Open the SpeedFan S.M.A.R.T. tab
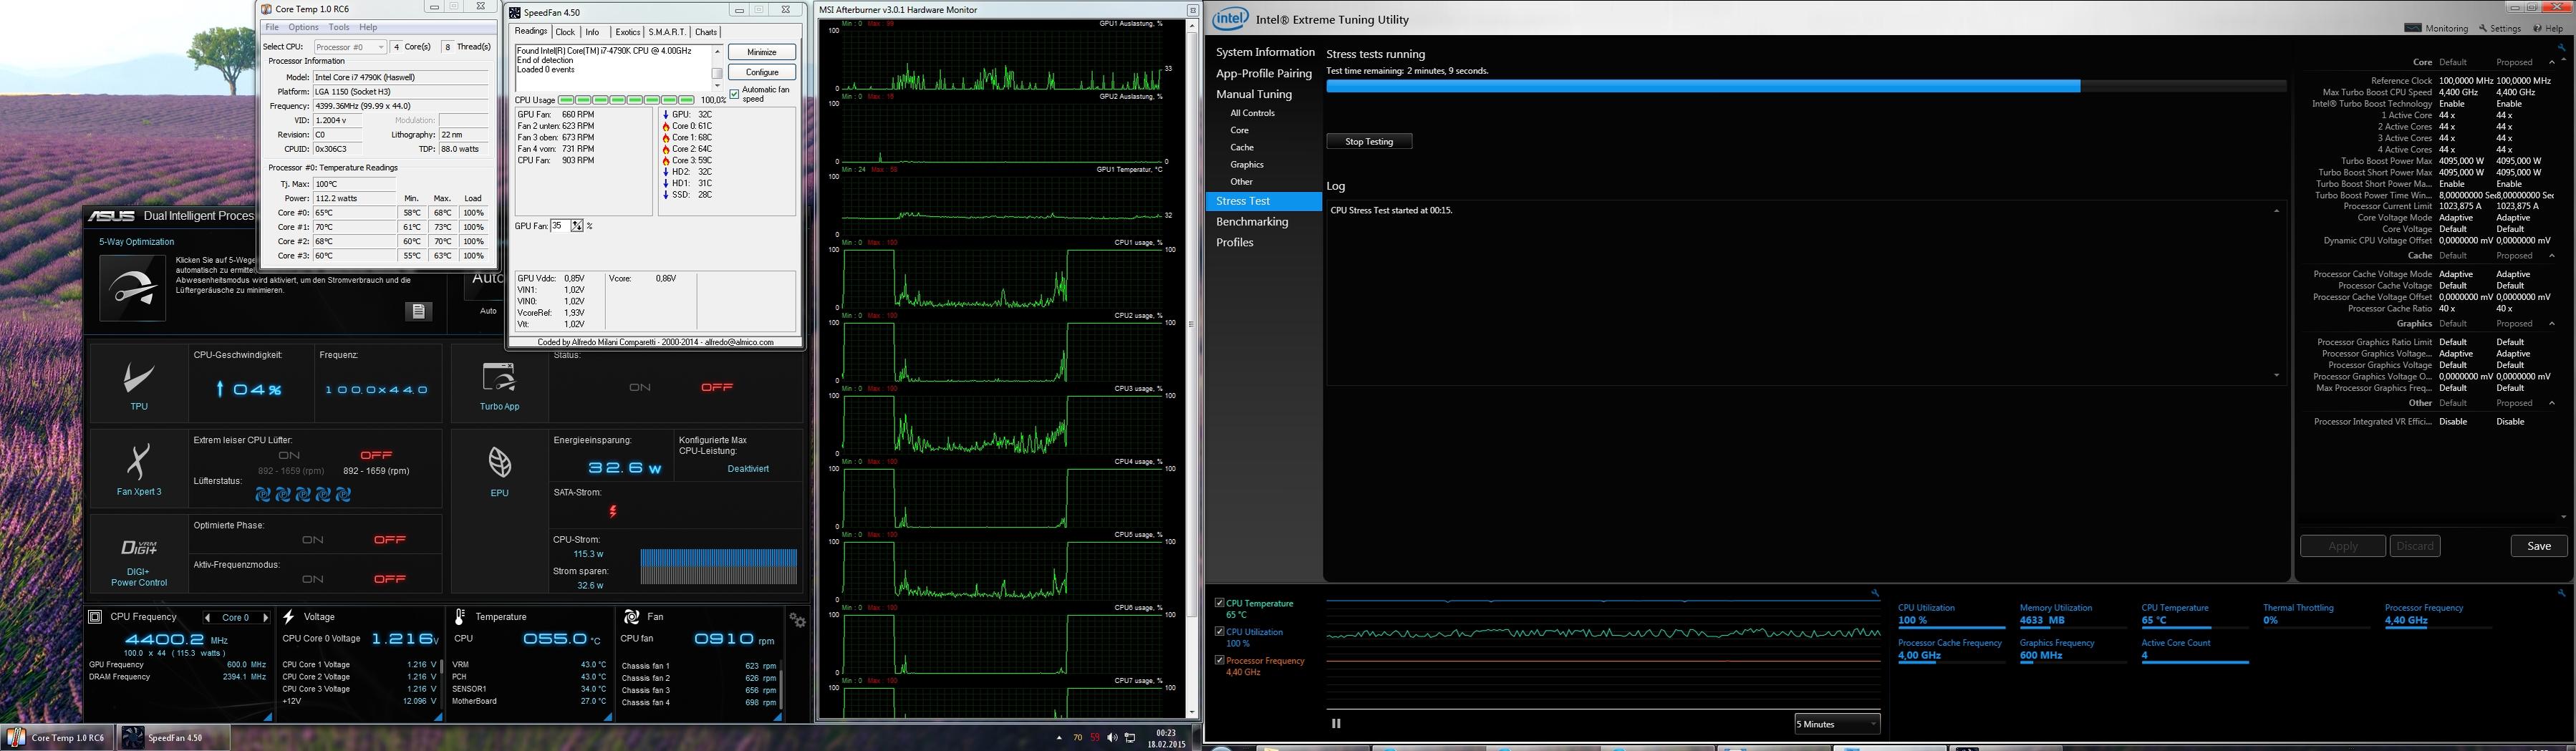This screenshot has height=751, width=2576. (x=667, y=32)
